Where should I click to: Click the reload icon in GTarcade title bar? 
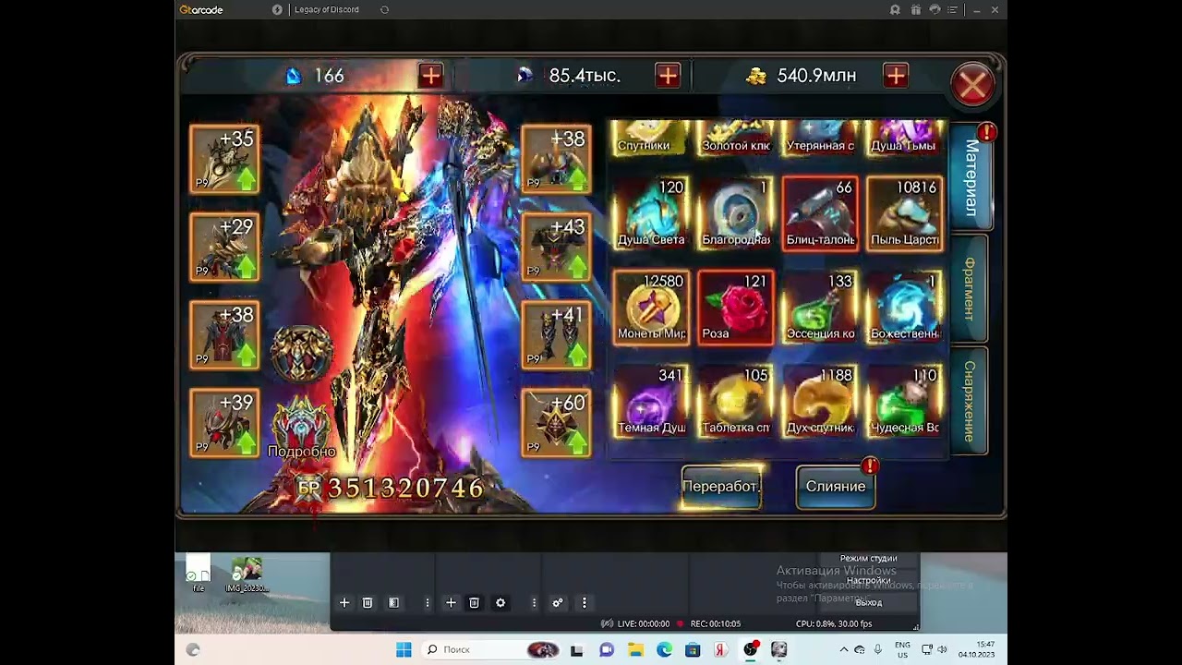pos(384,10)
